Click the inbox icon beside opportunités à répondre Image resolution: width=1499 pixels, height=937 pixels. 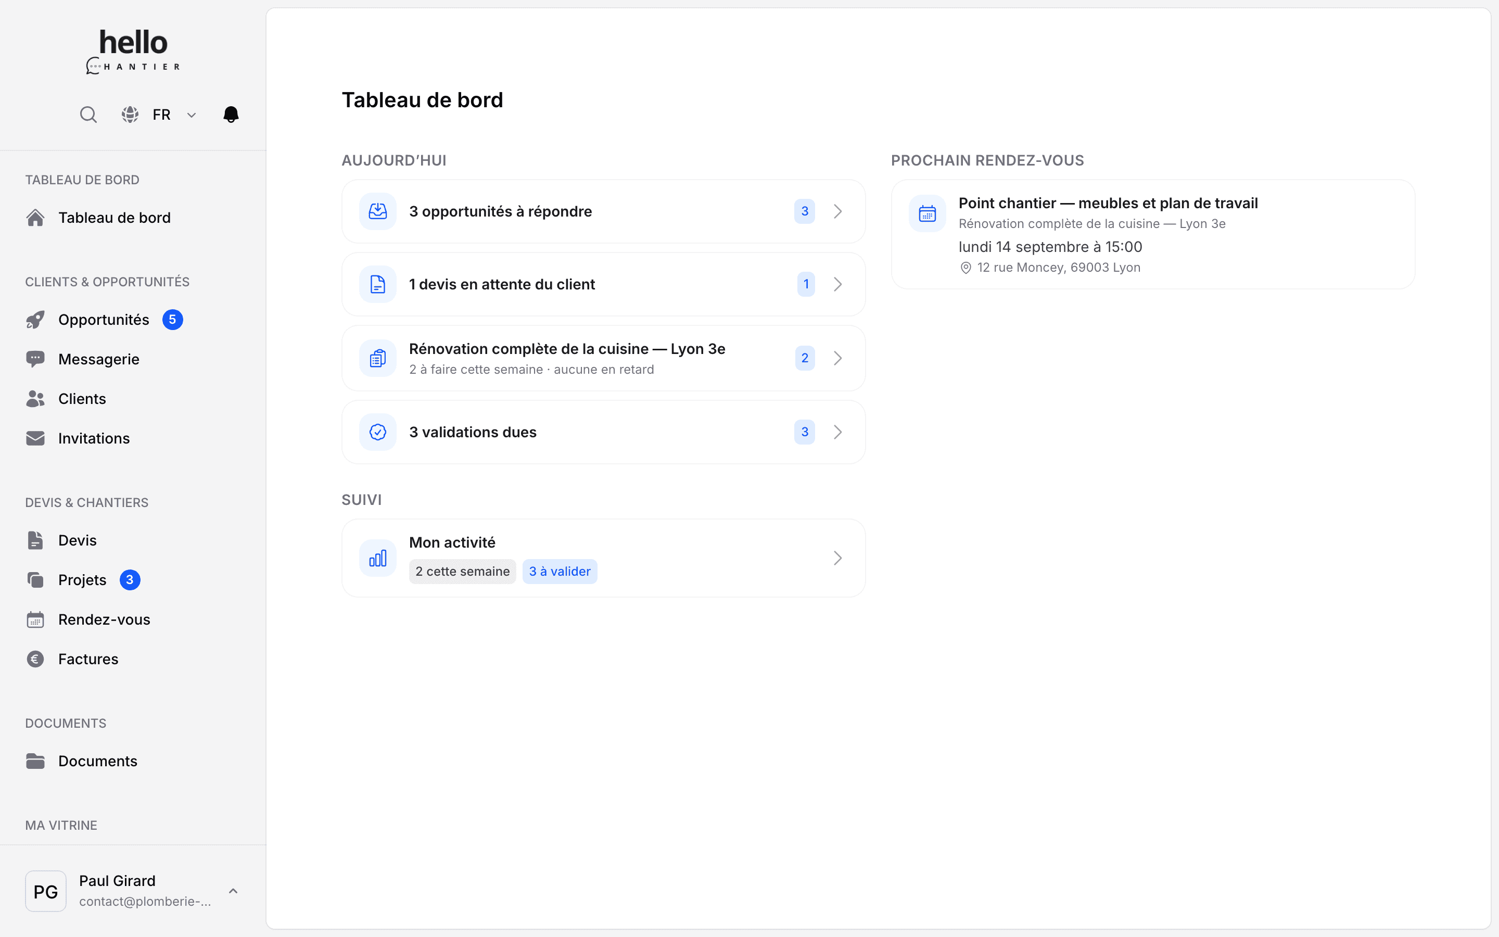(378, 211)
